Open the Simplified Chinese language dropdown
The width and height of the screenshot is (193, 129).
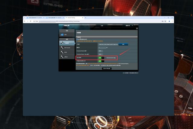pos(128,26)
